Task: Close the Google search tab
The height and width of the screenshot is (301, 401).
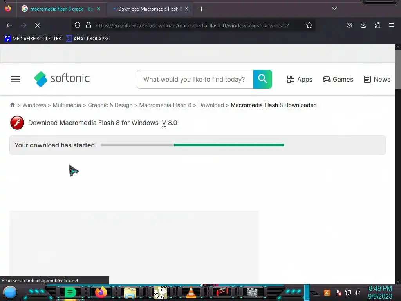Action: [x=99, y=9]
